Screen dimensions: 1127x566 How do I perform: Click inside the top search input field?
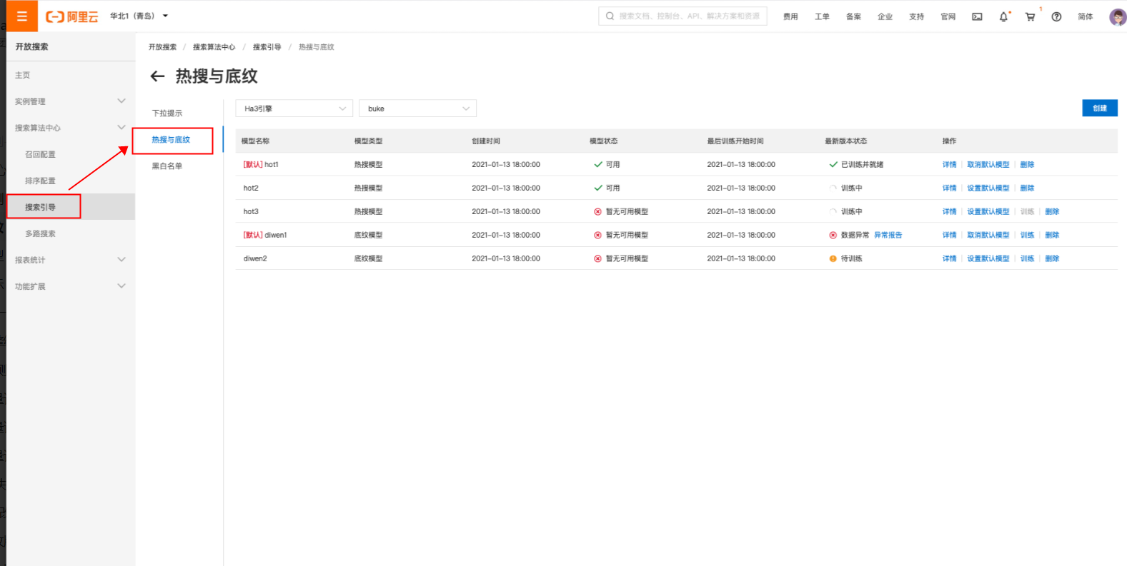[682, 16]
